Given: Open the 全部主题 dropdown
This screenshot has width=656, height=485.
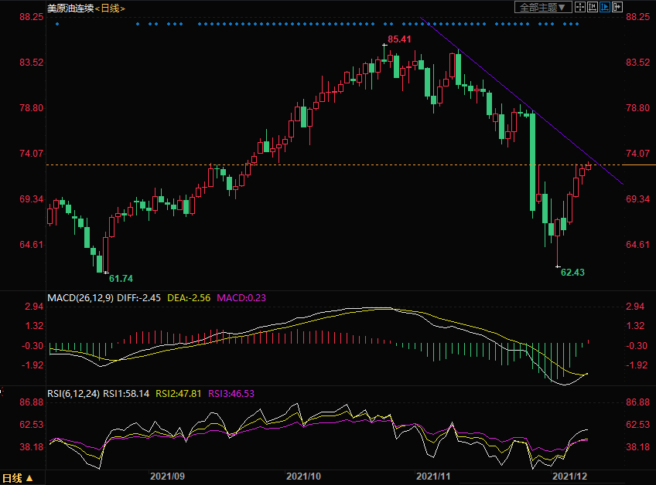Looking at the screenshot, I should [x=543, y=7].
